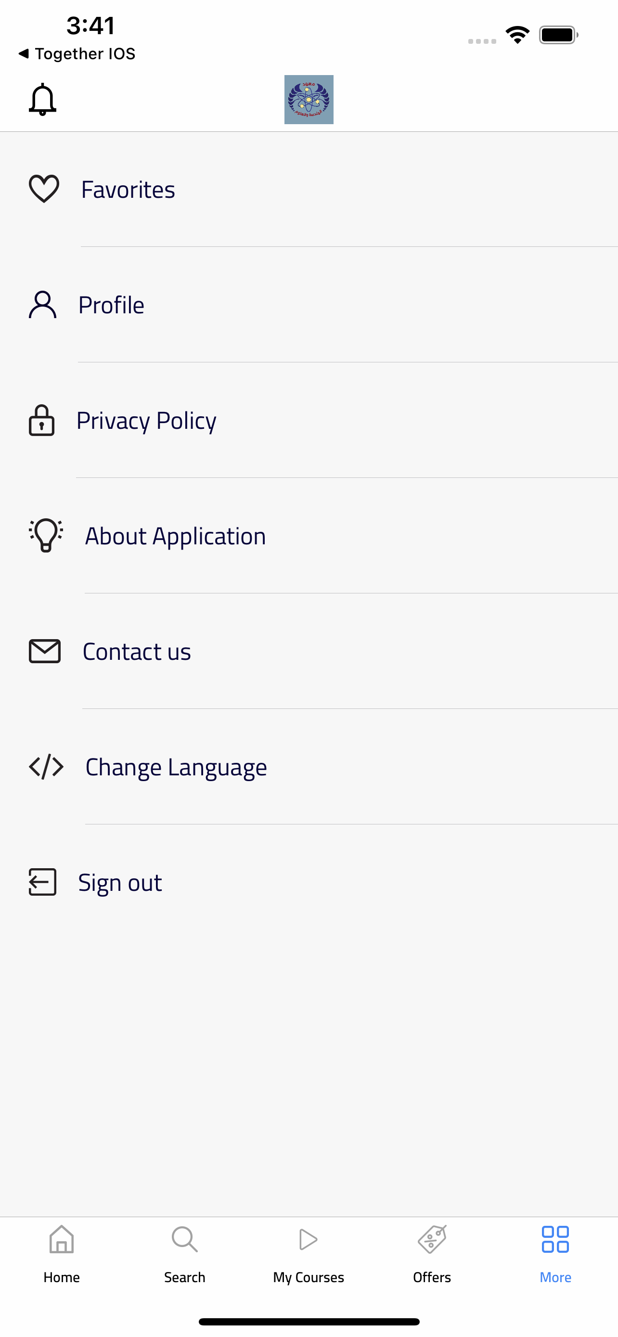The image size is (618, 1337).
Task: Tap the envelope icon beside Contact us
Action: click(x=45, y=651)
